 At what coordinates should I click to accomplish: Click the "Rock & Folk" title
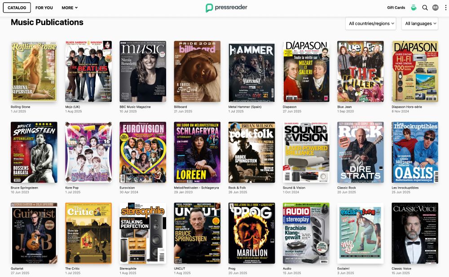point(237,188)
